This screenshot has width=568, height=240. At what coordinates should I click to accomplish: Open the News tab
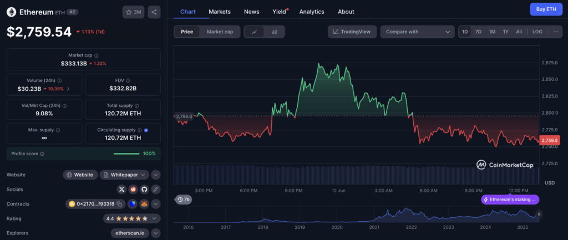click(x=252, y=12)
